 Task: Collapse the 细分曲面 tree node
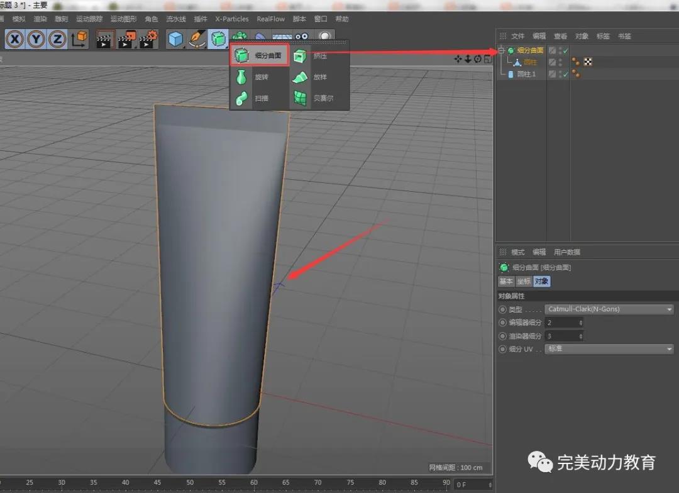(x=501, y=50)
